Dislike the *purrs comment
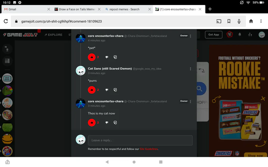The image size is (268, 167). [x=107, y=90]
